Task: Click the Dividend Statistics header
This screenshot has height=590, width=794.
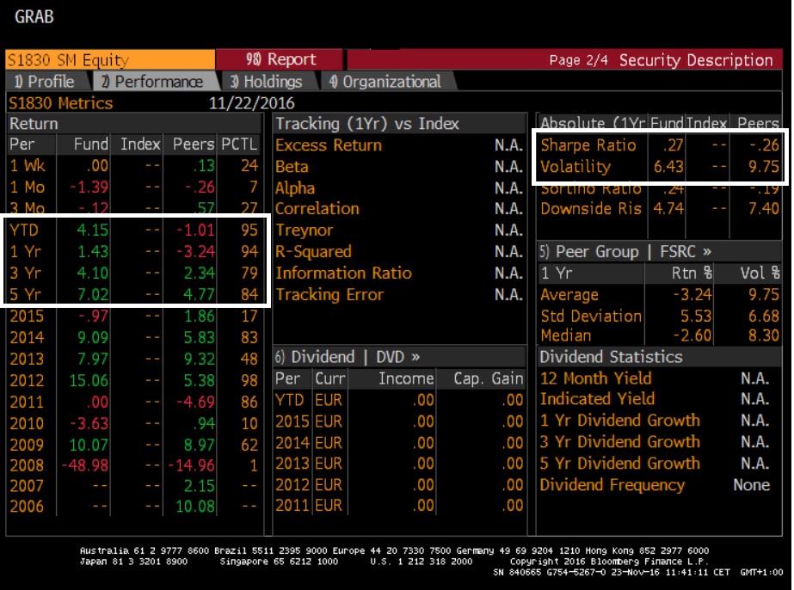Action: point(611,357)
